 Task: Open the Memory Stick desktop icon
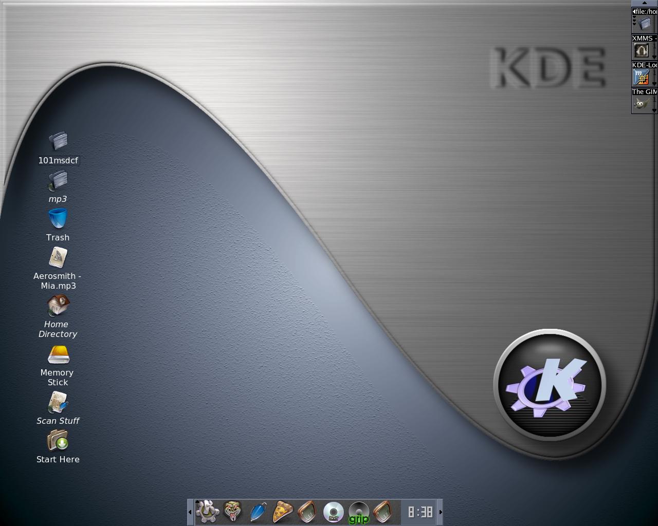point(58,355)
